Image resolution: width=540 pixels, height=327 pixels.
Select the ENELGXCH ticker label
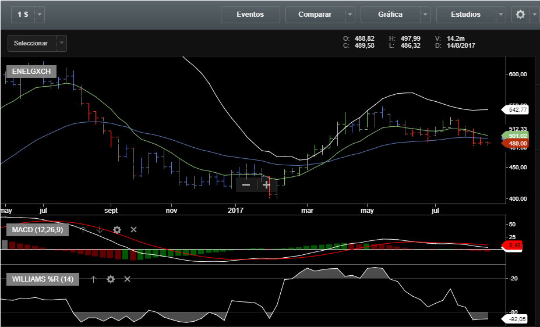pos(31,72)
